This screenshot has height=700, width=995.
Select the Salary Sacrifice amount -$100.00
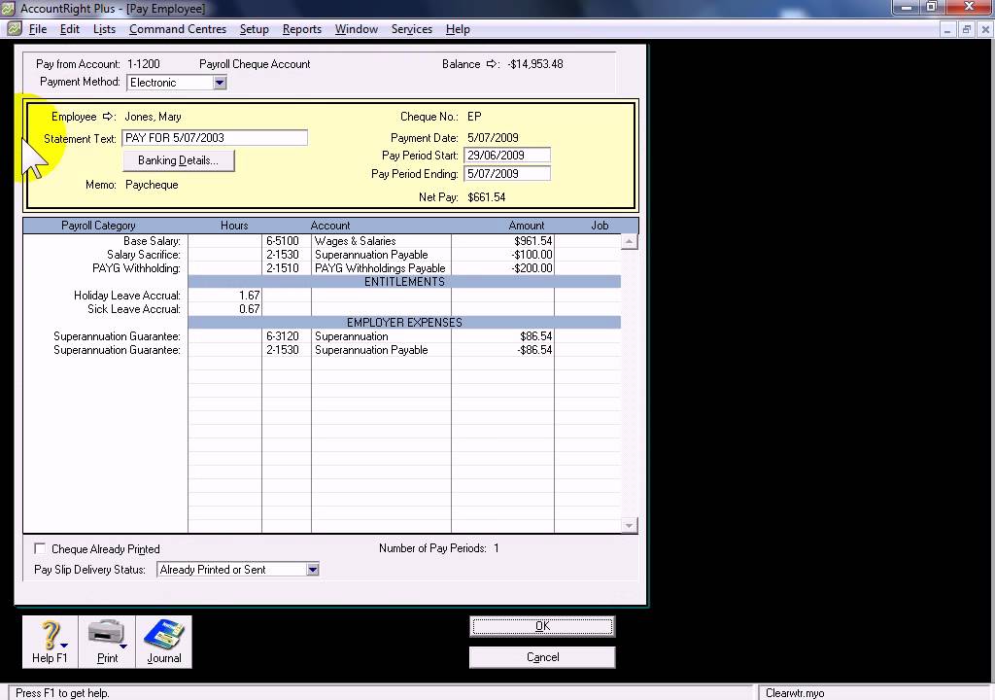[532, 254]
